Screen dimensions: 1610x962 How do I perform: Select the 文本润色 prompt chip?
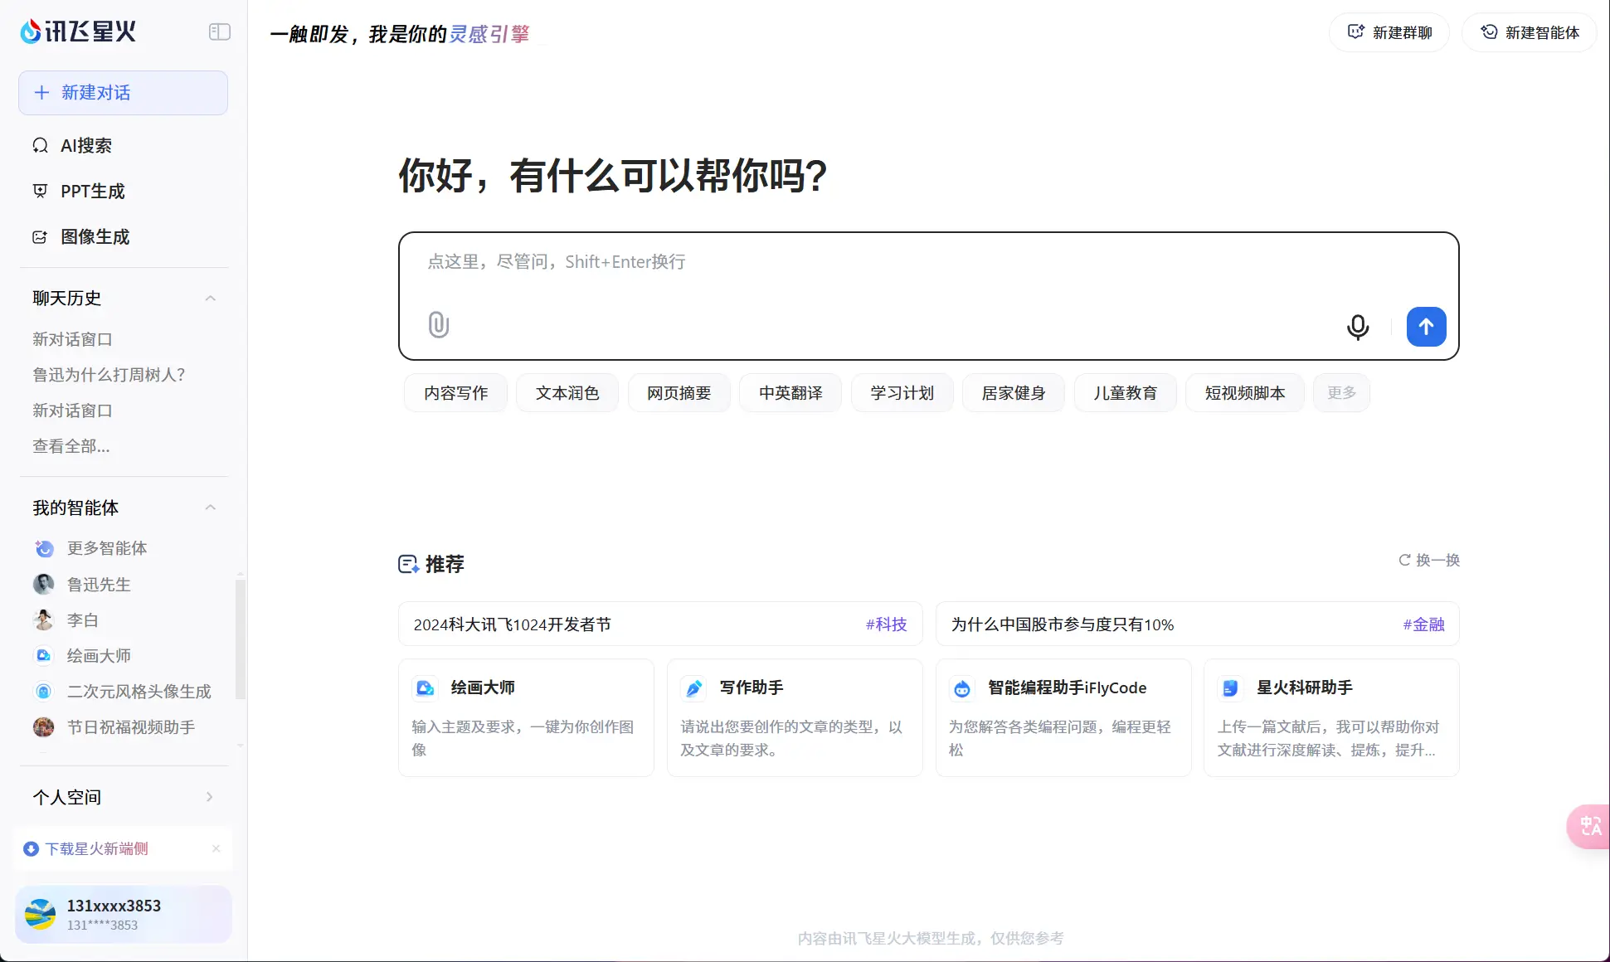[567, 393]
